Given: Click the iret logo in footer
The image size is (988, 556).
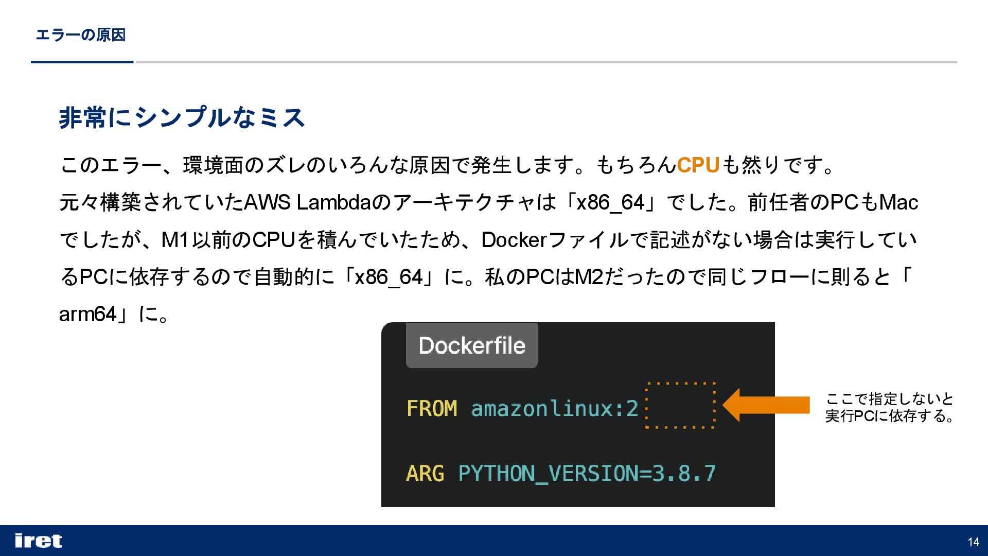Looking at the screenshot, I should click(39, 541).
